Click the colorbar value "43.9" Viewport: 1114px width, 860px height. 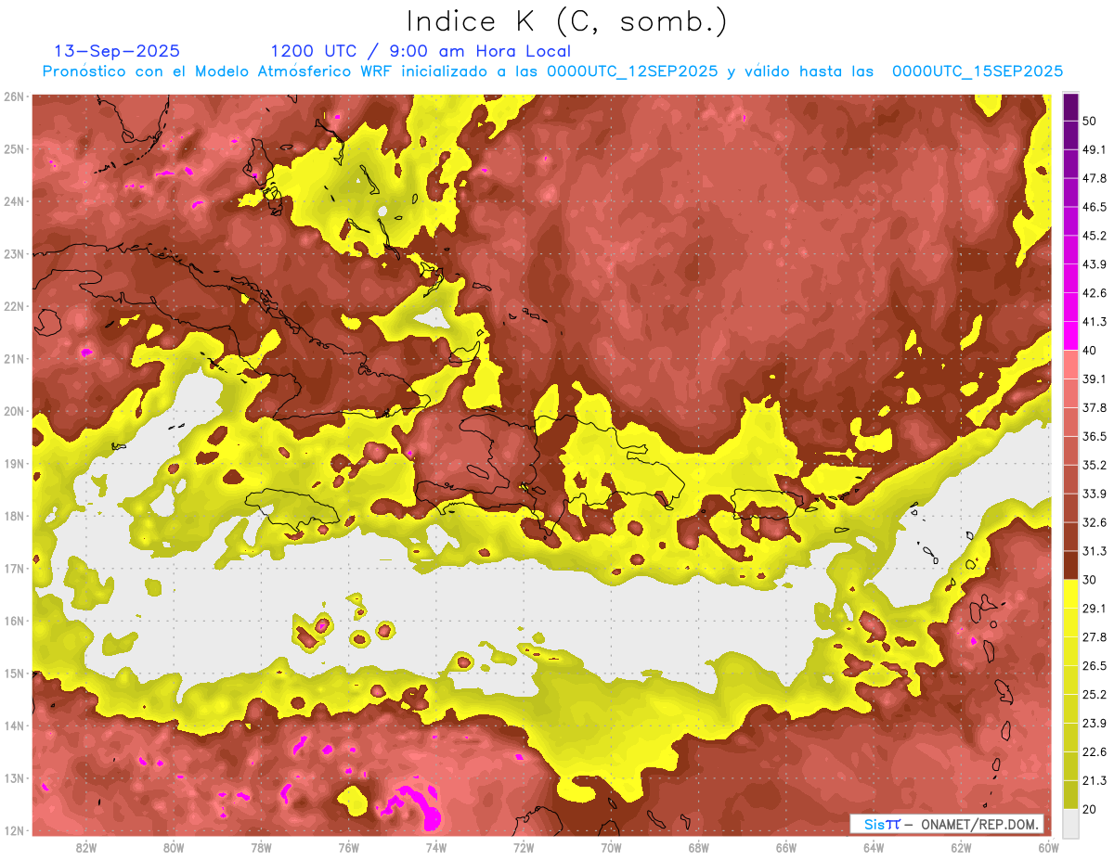coord(1095,264)
